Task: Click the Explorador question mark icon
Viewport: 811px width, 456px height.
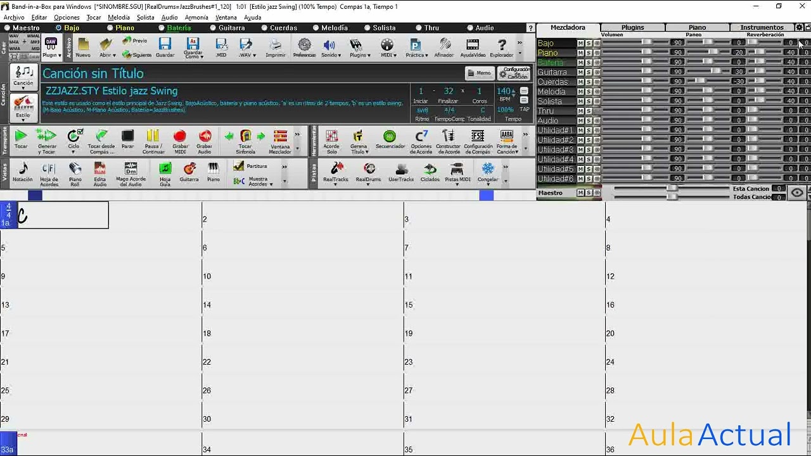Action: click(x=502, y=47)
